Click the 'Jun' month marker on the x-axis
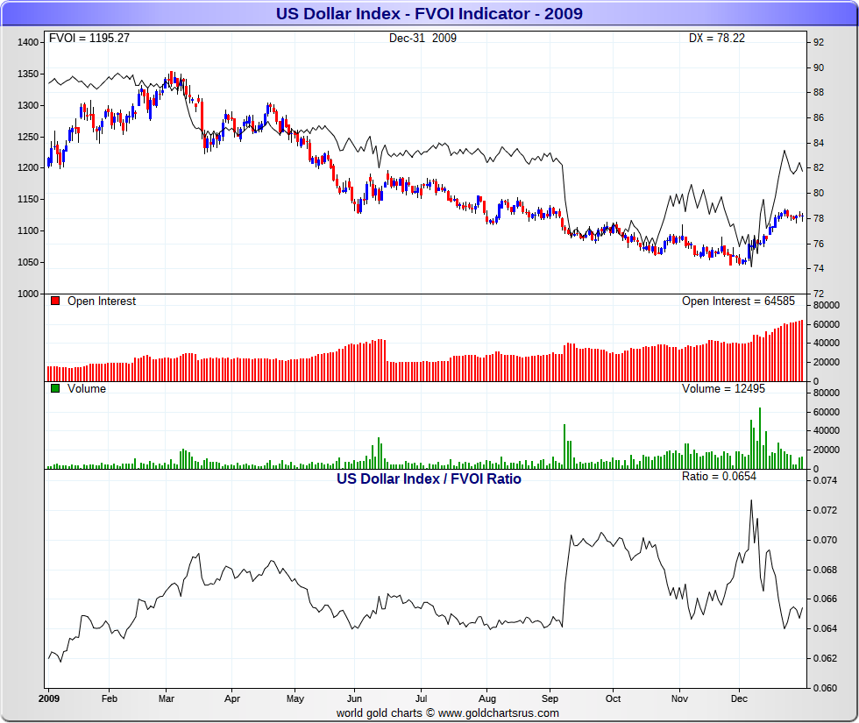 [x=354, y=698]
